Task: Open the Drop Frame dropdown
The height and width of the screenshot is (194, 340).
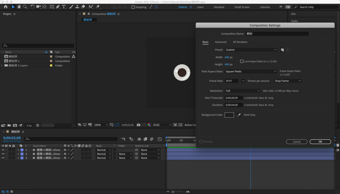Action: point(288,81)
